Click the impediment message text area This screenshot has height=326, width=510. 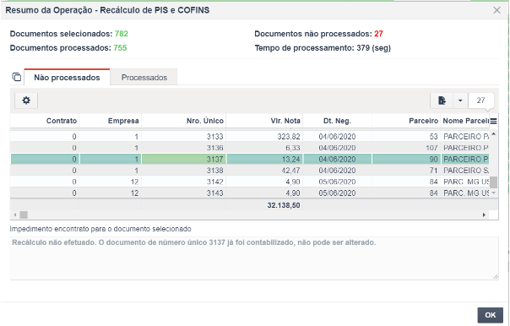(x=254, y=258)
